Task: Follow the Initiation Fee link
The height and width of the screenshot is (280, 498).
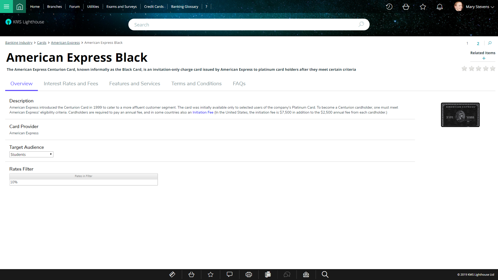Action: click(x=203, y=112)
